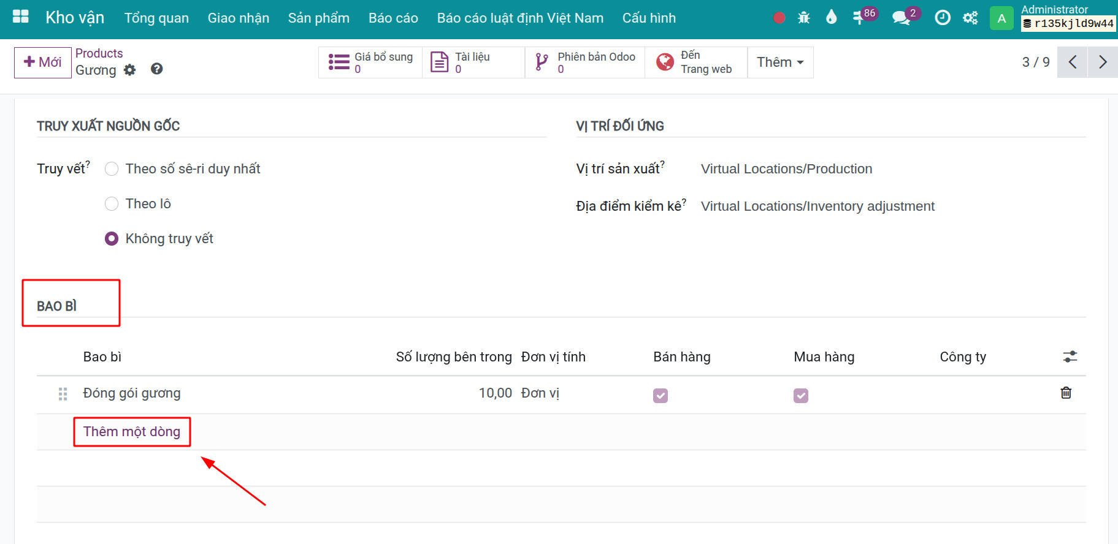The width and height of the screenshot is (1118, 544).
Task: Open the Báo cáo menu
Action: tap(393, 18)
